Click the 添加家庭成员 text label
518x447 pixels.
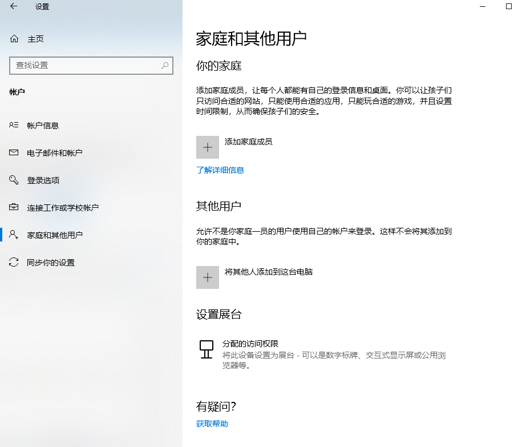(x=248, y=142)
